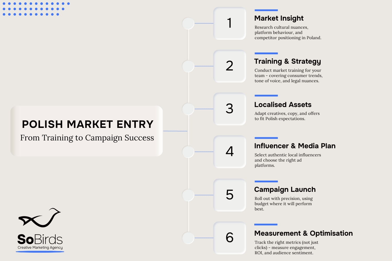Click the blue dot pattern decoration
The image size is (392, 261).
[36, 9]
